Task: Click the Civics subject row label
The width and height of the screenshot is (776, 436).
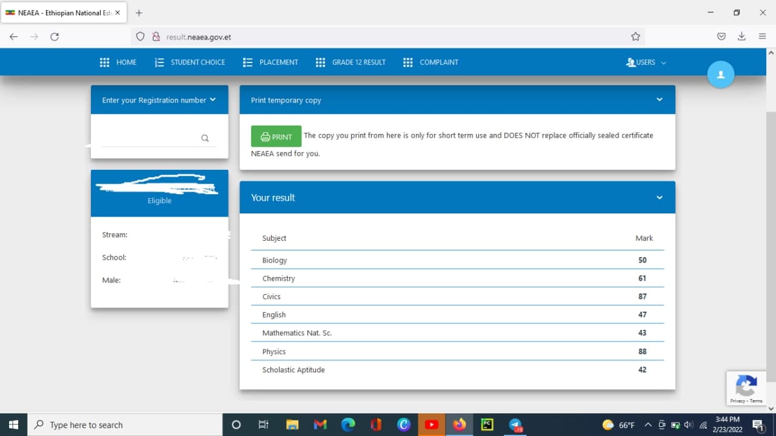Action: 272,297
